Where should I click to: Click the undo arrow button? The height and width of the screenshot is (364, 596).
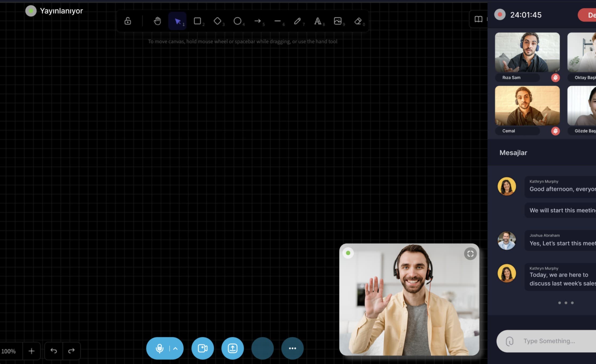(x=54, y=351)
